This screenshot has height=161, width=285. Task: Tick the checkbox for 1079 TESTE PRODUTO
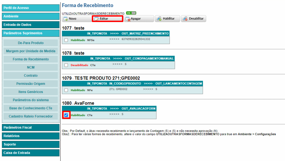tap(66, 90)
